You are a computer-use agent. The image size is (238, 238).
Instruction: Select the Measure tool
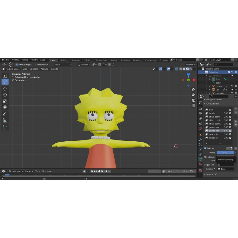pos(5,120)
